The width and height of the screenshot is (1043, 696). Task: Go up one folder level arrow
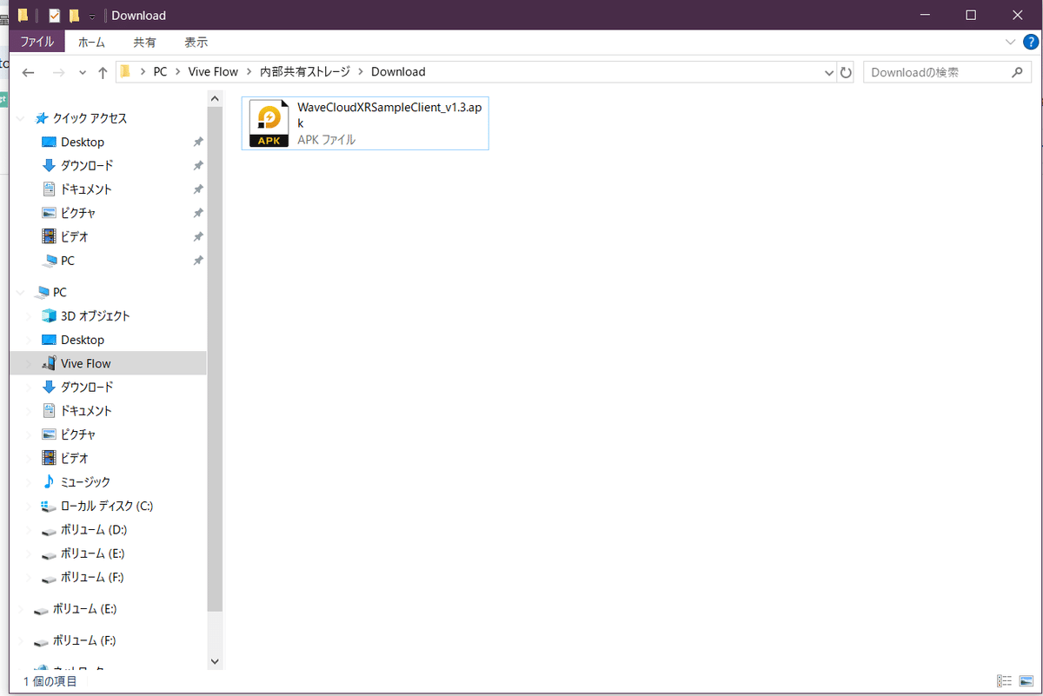click(103, 72)
